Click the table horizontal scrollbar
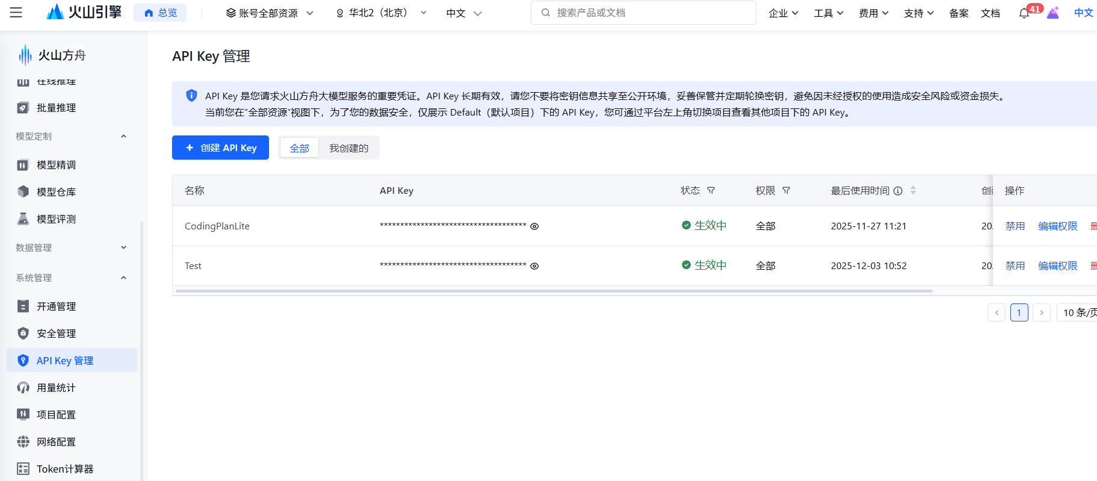This screenshot has height=481, width=1097. point(554,291)
